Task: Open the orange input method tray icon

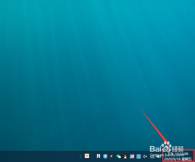Action: (x=87, y=156)
